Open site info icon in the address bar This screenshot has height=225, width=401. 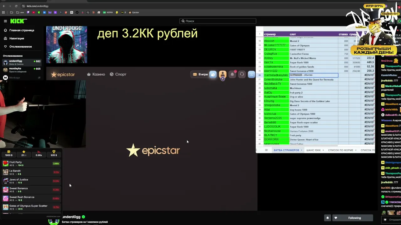(x=23, y=6)
